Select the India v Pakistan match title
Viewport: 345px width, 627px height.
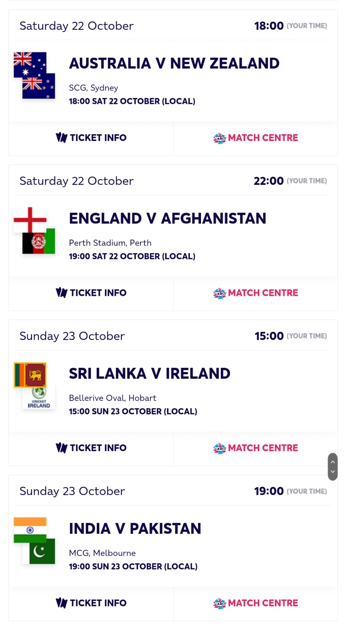tap(135, 529)
